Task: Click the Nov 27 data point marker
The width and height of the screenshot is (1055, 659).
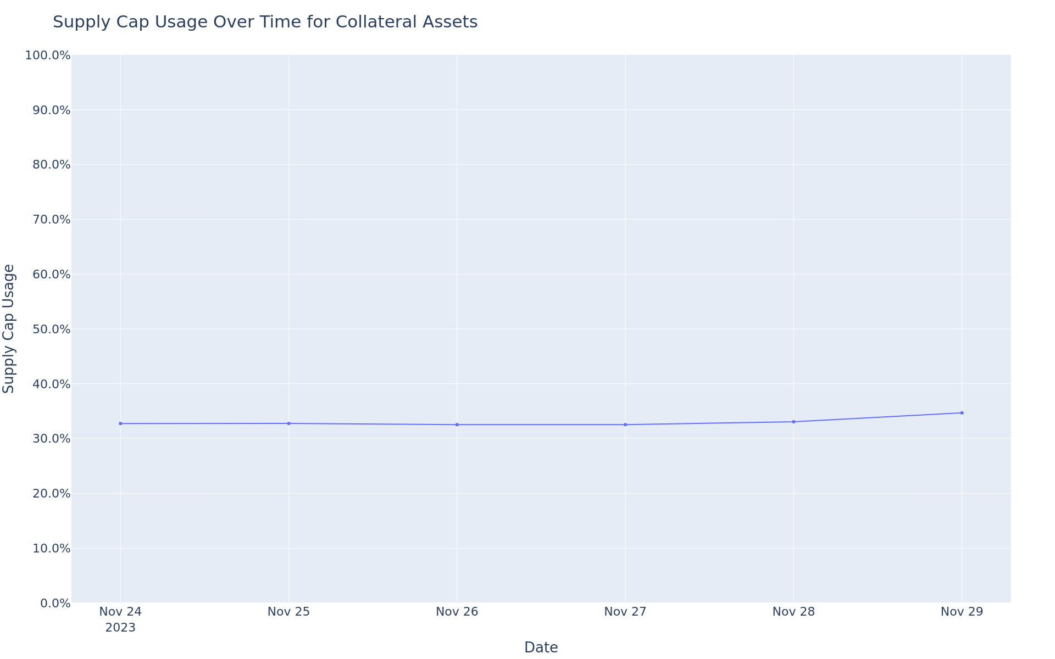Action: [x=625, y=425]
